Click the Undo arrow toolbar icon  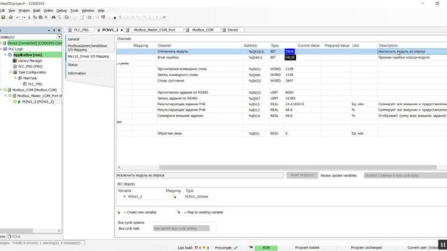point(18,17)
